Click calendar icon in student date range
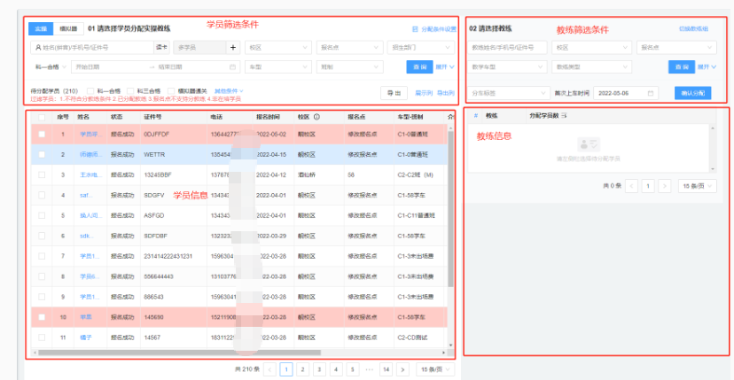The image size is (734, 380). 232,66
